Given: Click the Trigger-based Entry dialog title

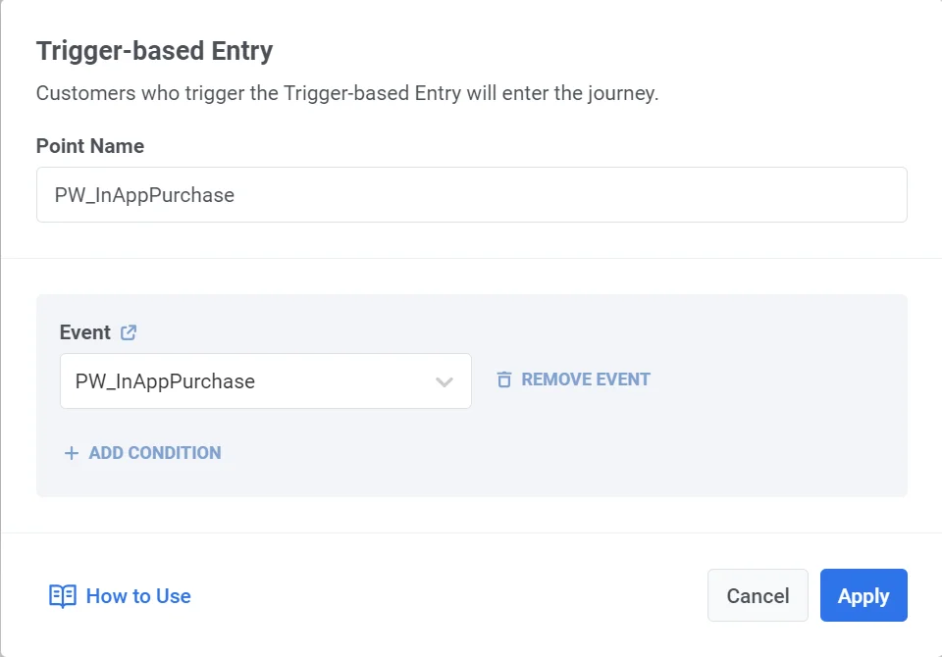Looking at the screenshot, I should coord(154,50).
